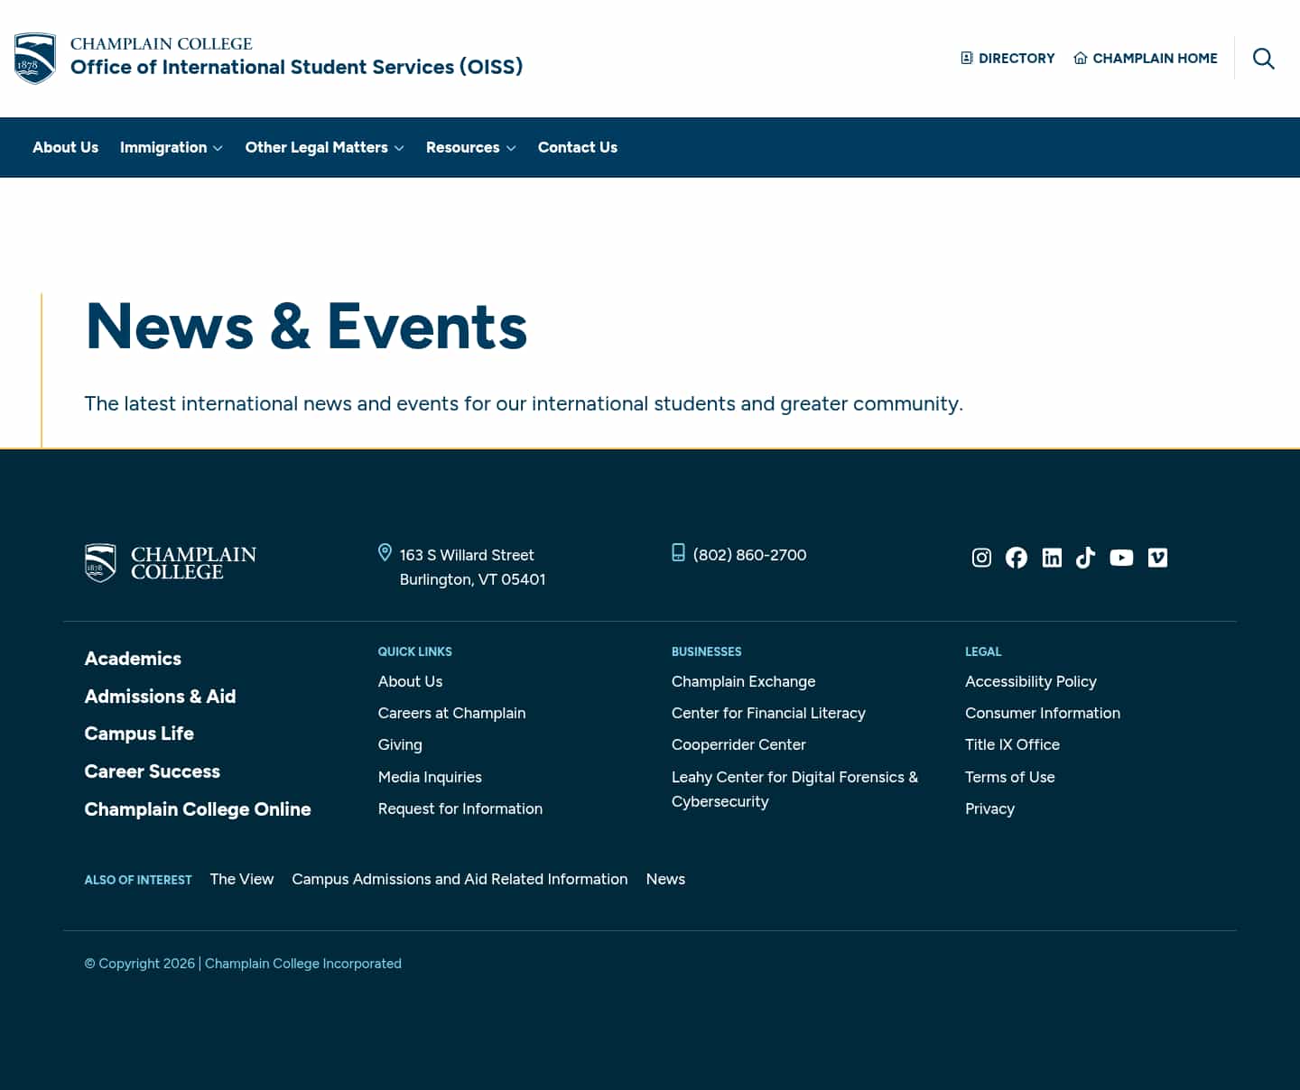Image resolution: width=1300 pixels, height=1090 pixels.
Task: Open the Vimeo social icon
Action: click(x=1157, y=558)
